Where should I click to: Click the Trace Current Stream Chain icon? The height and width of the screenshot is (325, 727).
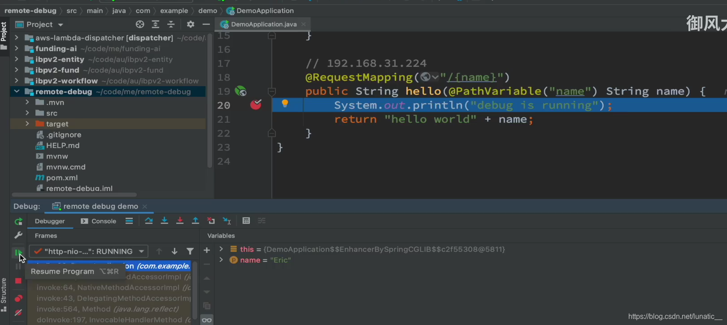point(262,221)
